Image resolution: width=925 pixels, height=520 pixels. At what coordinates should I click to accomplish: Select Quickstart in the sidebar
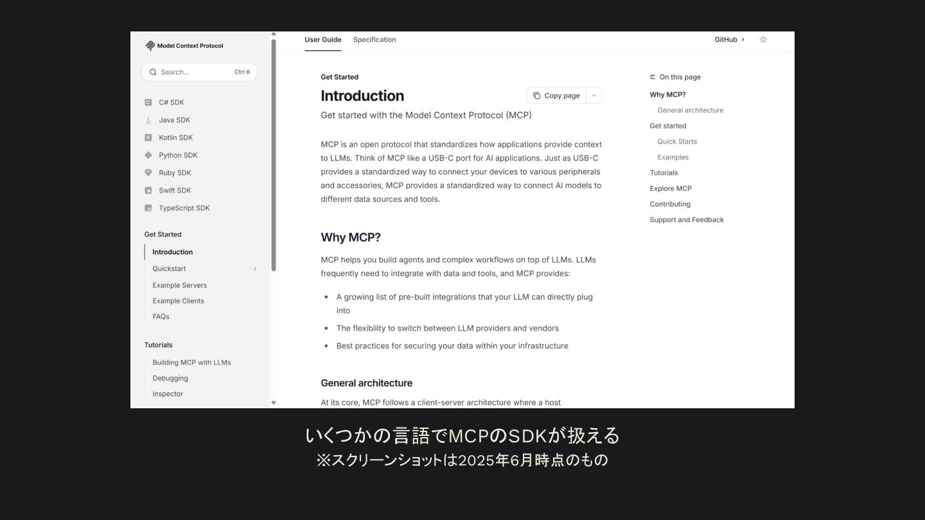pyautogui.click(x=169, y=269)
